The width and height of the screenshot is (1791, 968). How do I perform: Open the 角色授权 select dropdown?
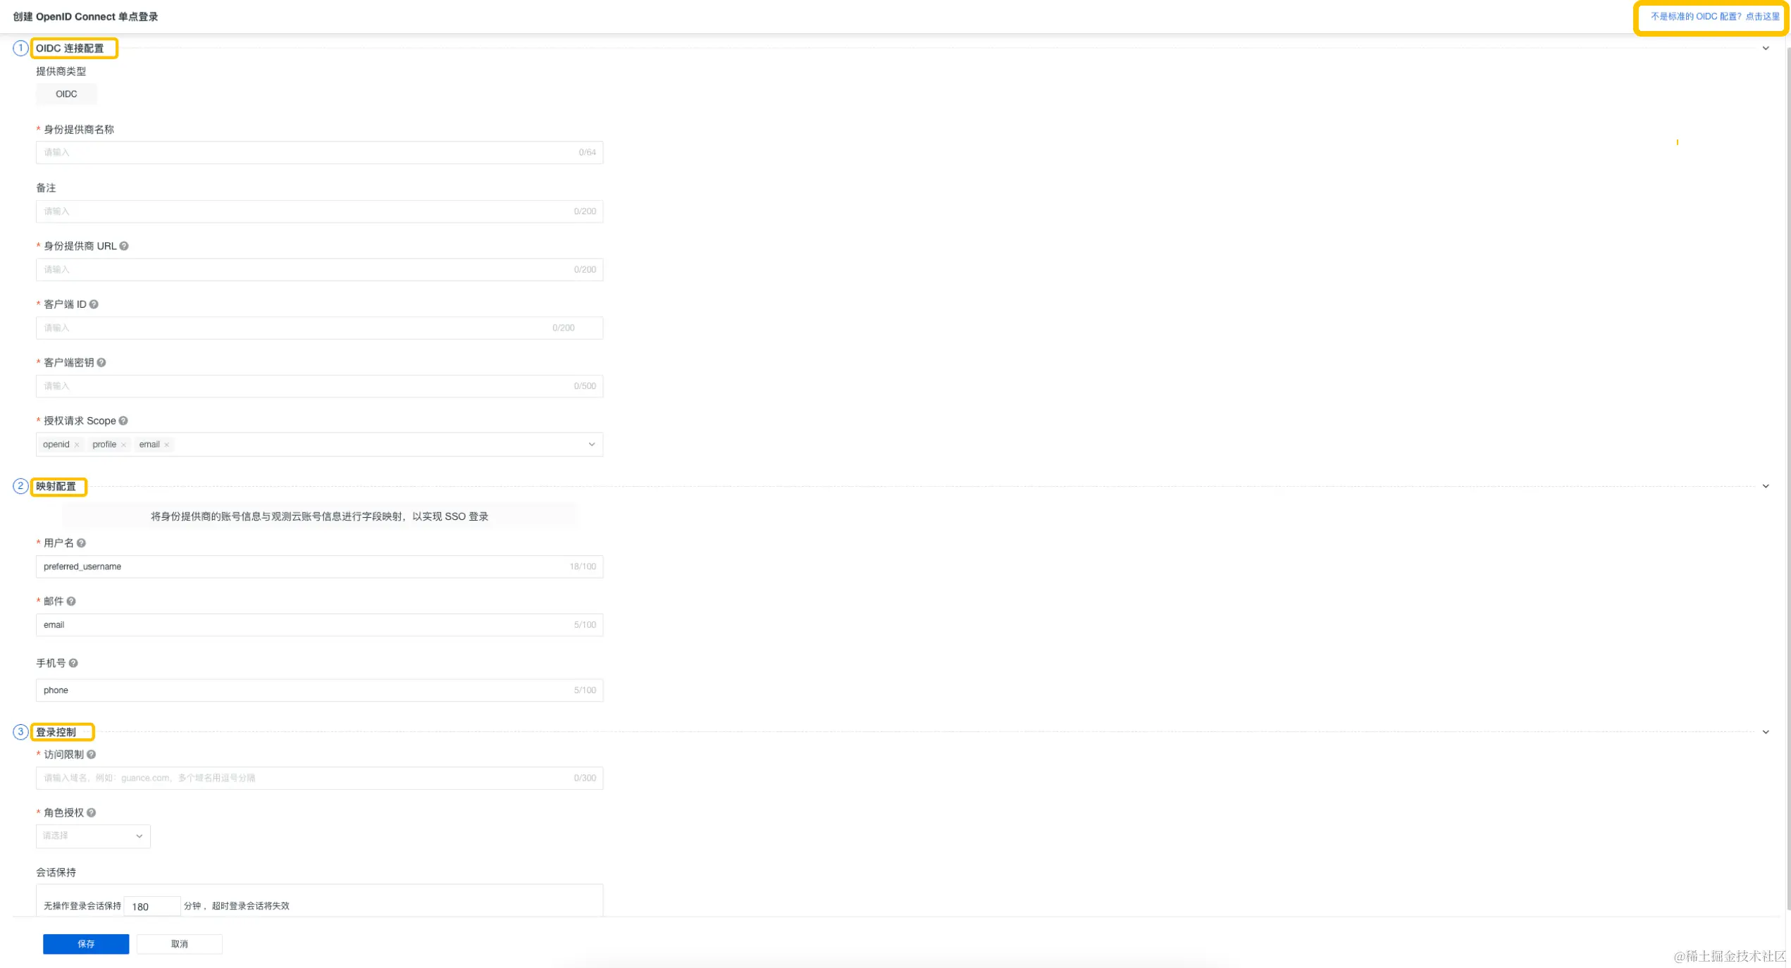coord(93,836)
